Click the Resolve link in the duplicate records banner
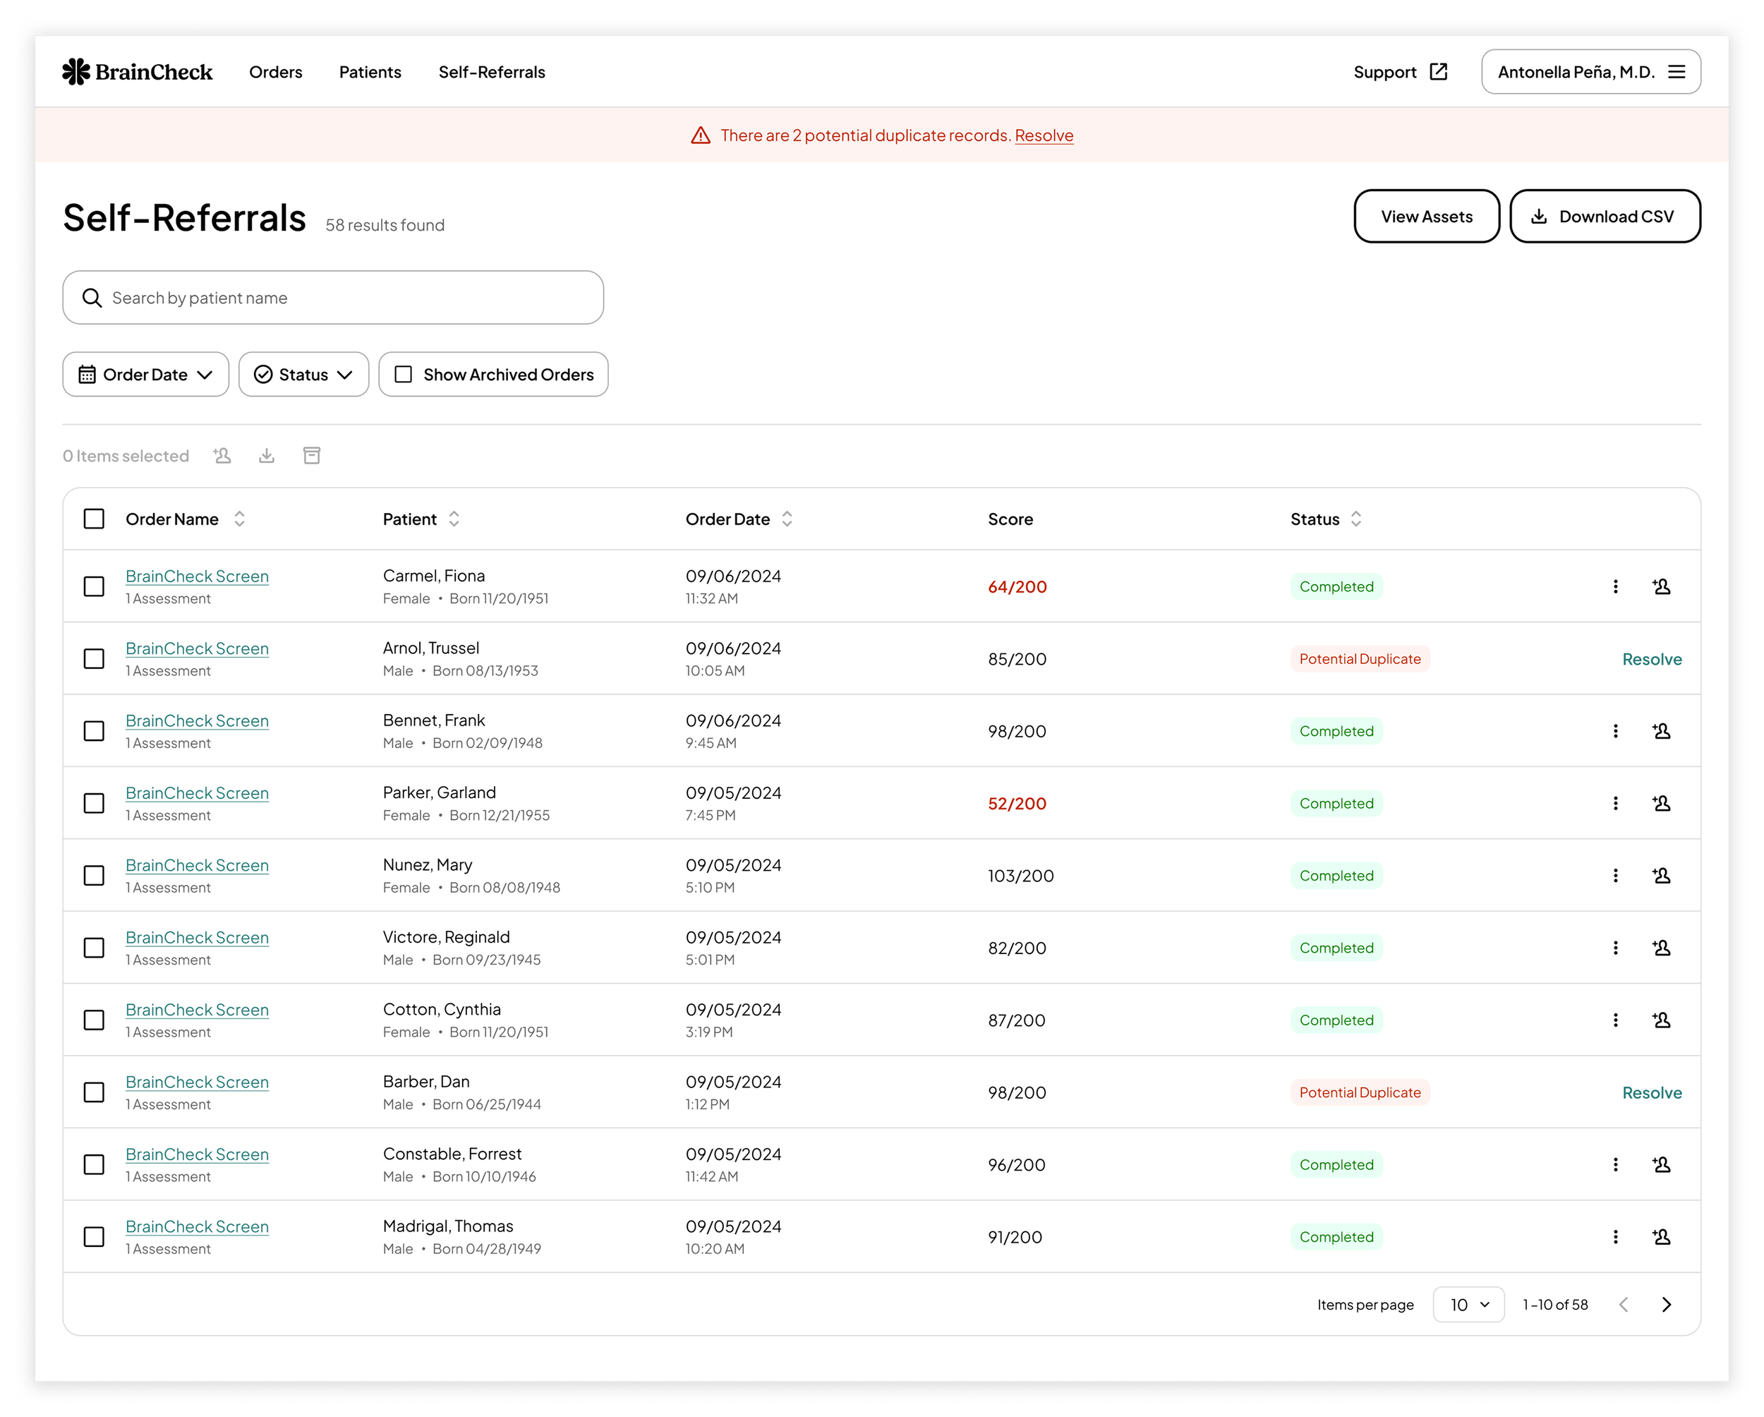 point(1044,135)
